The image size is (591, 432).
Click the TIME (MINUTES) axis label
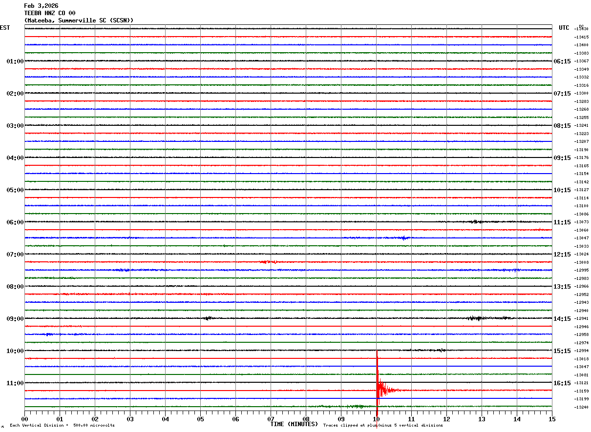click(294, 424)
